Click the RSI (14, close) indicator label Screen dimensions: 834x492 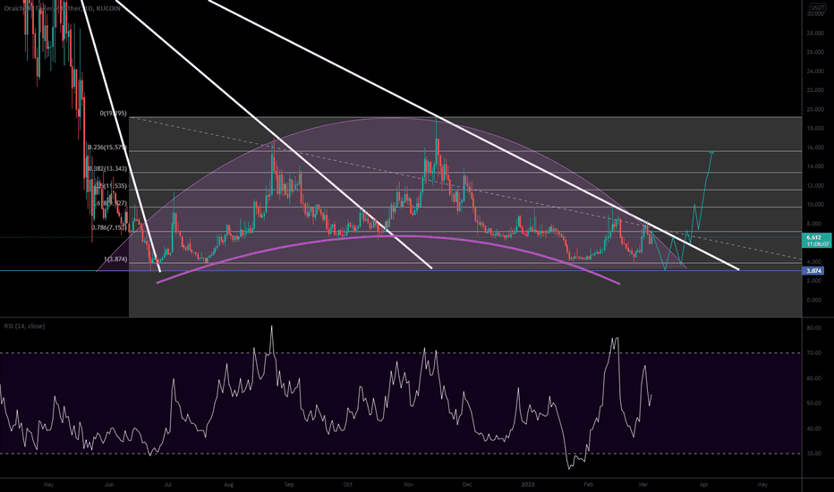(24, 326)
